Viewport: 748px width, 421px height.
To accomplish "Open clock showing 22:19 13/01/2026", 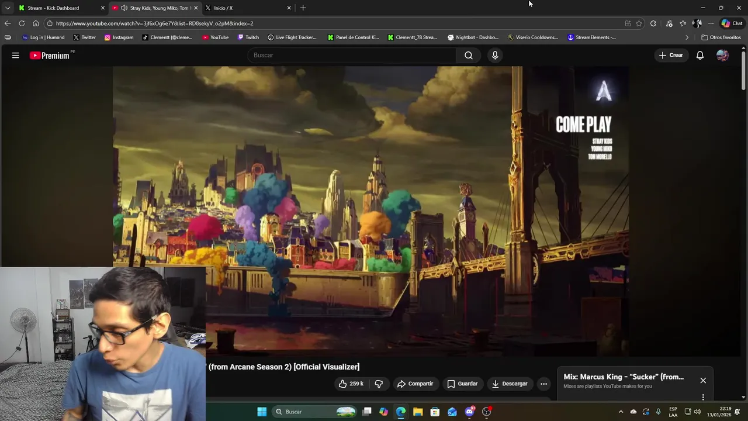I will click(719, 412).
